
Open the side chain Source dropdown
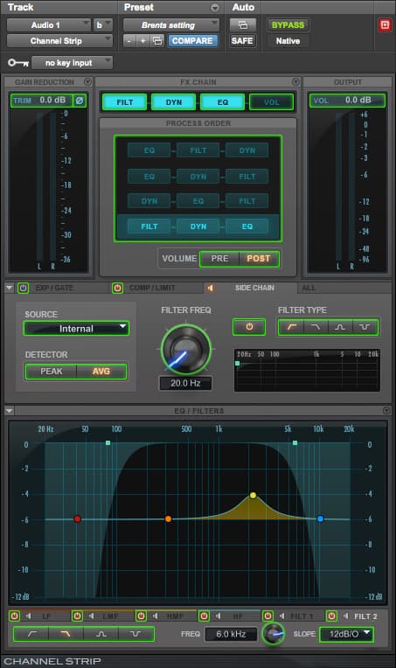click(x=76, y=329)
